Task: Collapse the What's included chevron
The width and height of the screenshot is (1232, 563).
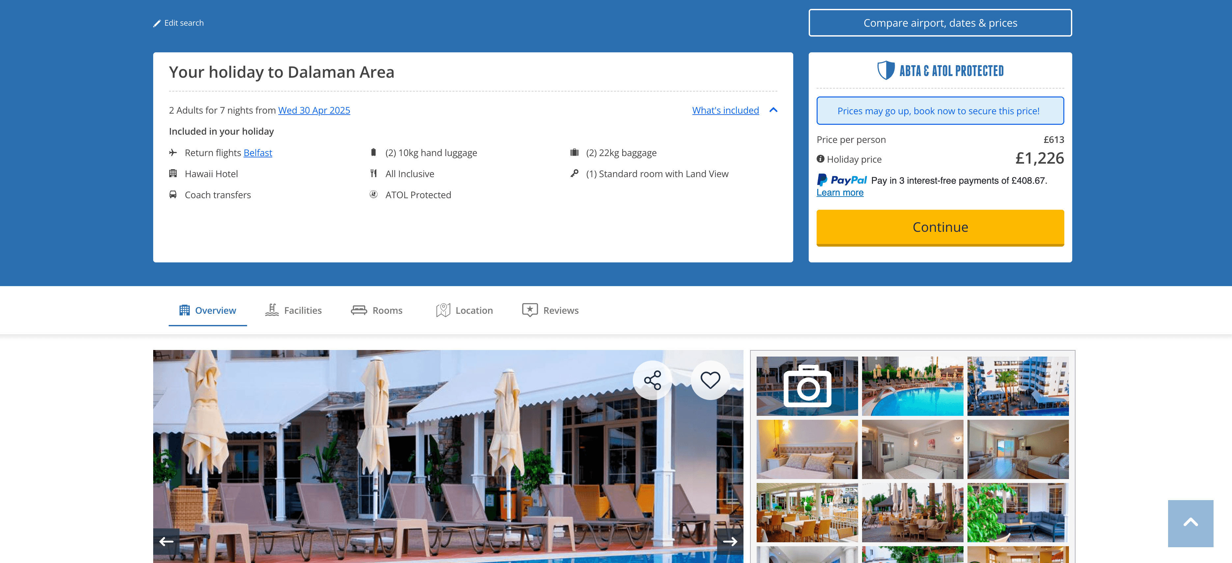Action: click(x=773, y=110)
